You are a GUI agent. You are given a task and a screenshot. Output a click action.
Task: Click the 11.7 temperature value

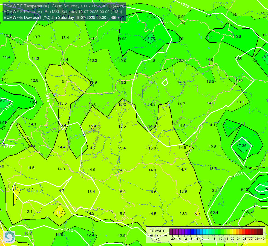click(243, 168)
